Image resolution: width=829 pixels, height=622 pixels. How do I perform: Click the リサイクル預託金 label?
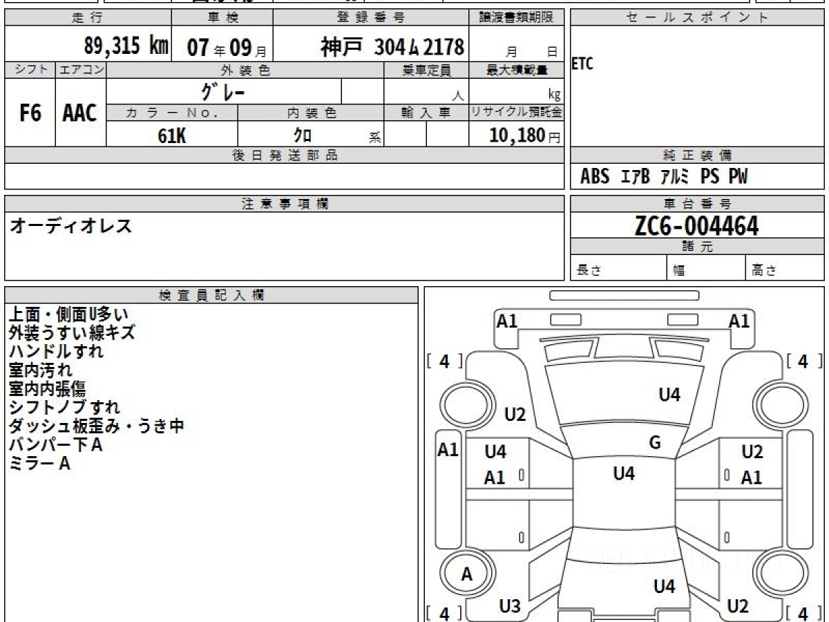pyautogui.click(x=517, y=113)
